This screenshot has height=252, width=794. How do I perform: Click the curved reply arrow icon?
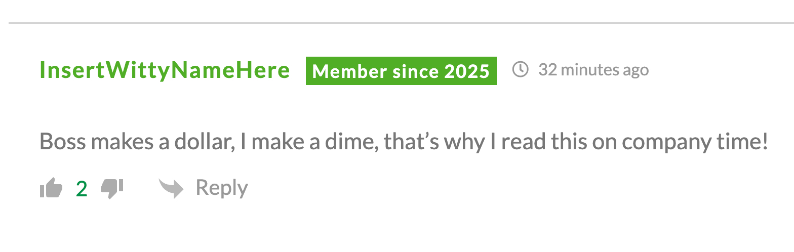pyautogui.click(x=171, y=188)
